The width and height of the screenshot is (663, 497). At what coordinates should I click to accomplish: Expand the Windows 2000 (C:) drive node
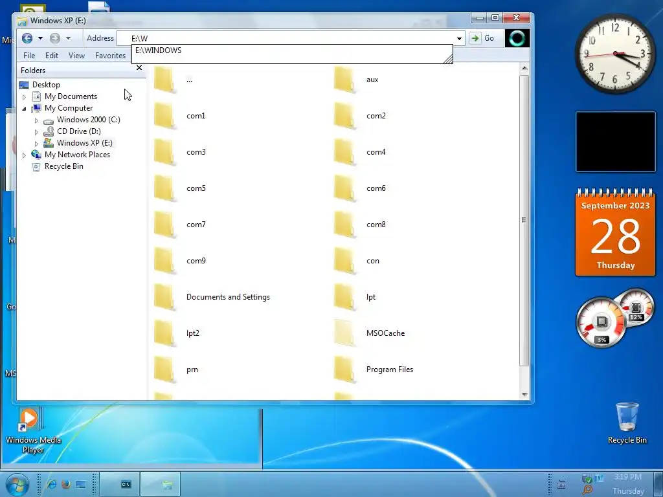(x=36, y=120)
